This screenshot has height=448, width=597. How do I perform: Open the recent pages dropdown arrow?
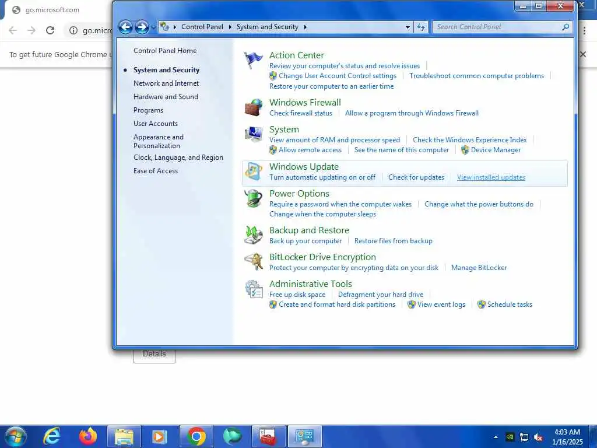(153, 27)
